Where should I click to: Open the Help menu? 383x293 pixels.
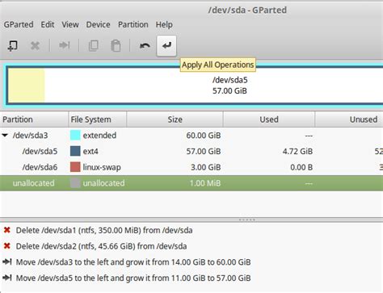pos(164,24)
